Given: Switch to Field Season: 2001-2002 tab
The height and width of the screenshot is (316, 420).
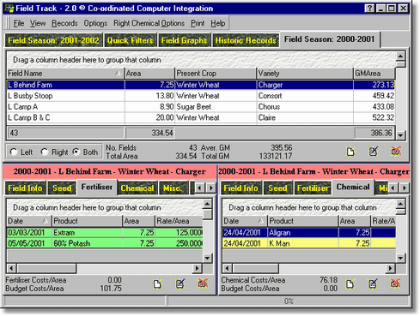Looking at the screenshot, I should click(x=53, y=40).
